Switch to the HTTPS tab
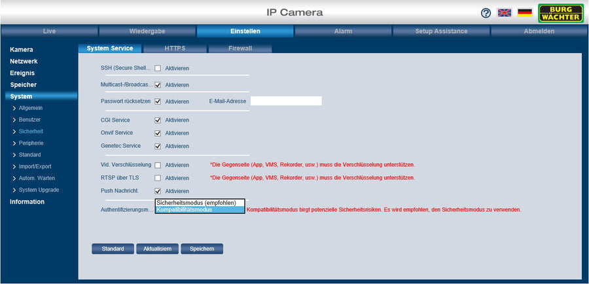 (x=175, y=48)
